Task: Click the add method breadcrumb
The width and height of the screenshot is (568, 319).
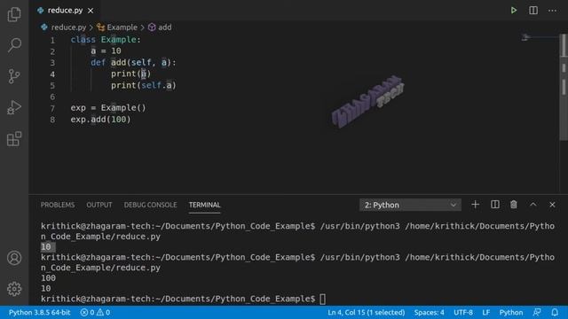Action: (x=160, y=27)
